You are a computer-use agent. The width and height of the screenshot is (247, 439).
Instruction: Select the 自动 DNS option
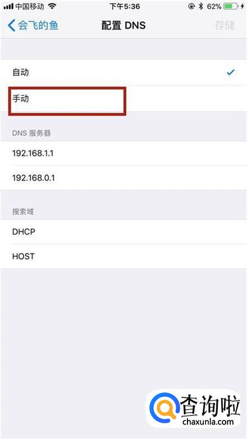click(x=124, y=72)
